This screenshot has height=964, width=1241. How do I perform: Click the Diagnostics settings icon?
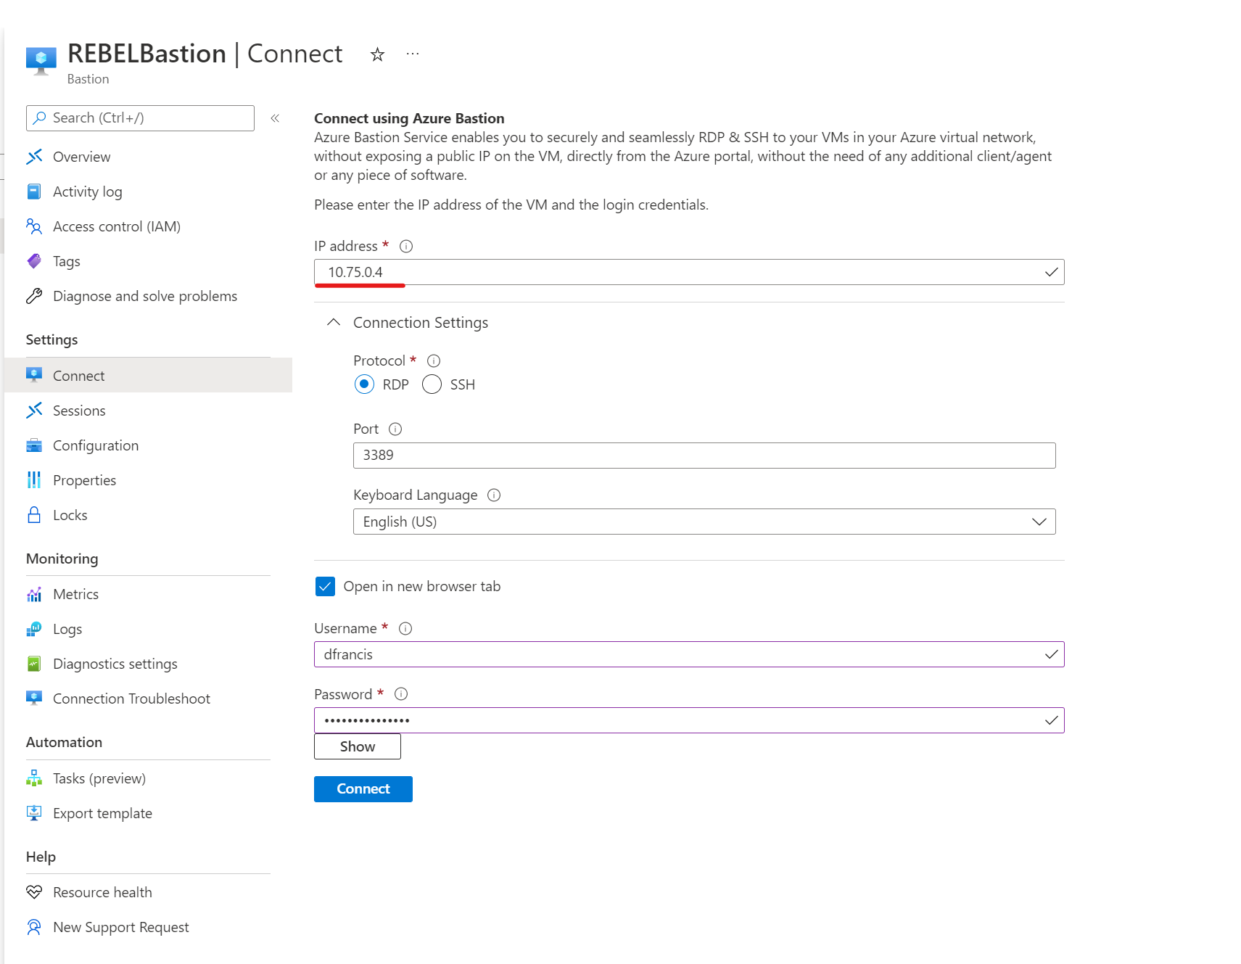(x=34, y=664)
